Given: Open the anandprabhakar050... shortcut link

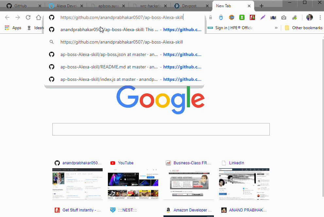Looking at the screenshot, I should tap(82, 163).
